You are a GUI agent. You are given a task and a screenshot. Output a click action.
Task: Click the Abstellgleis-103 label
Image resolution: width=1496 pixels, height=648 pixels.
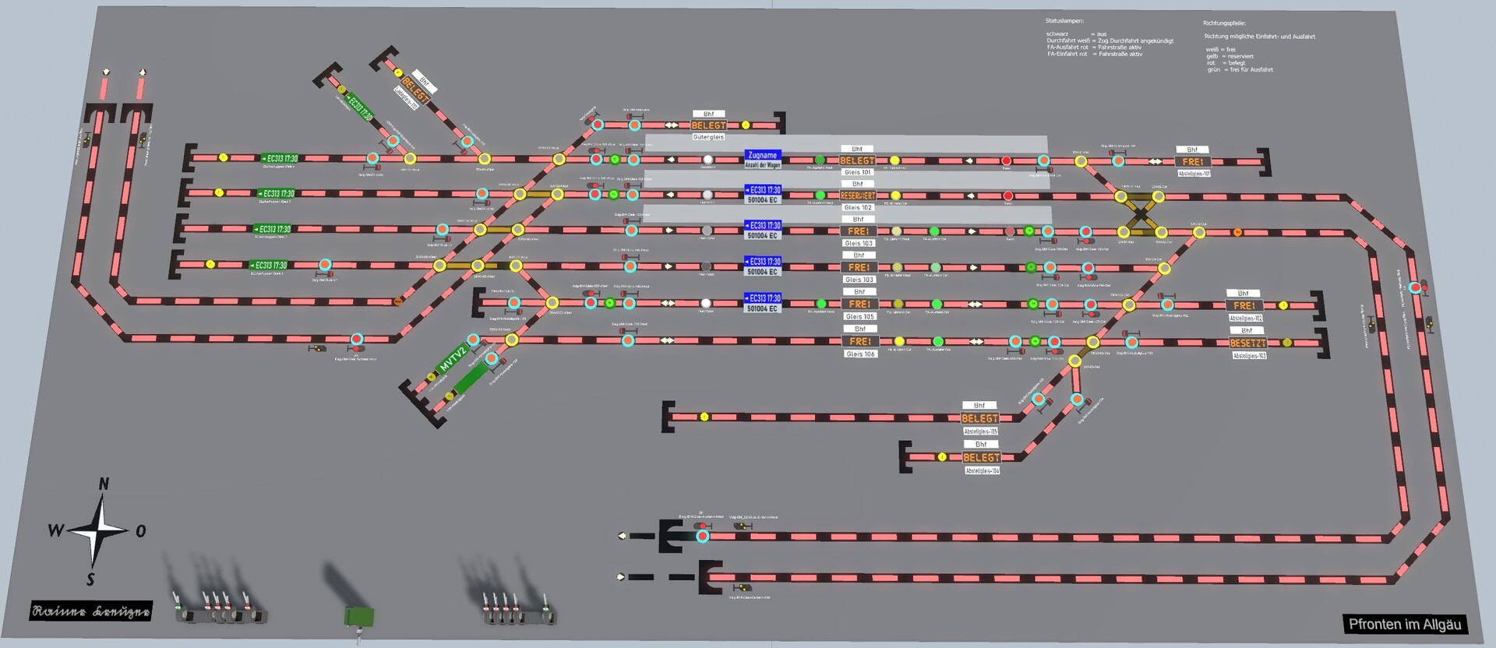1249,355
